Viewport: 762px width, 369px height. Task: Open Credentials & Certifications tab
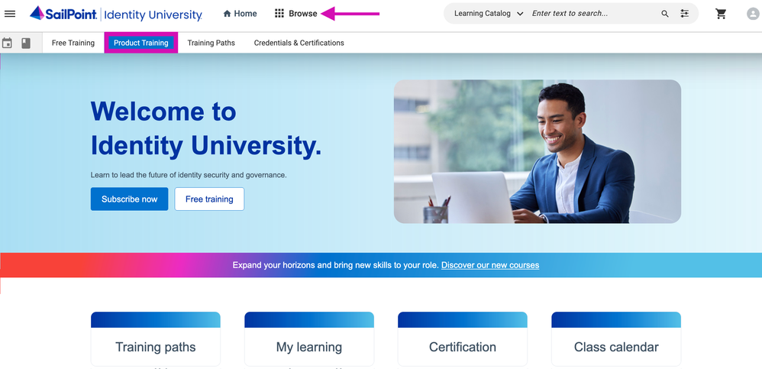[299, 43]
